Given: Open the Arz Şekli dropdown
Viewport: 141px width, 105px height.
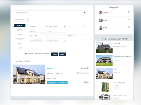Looking at the screenshot, I should click(39, 27).
